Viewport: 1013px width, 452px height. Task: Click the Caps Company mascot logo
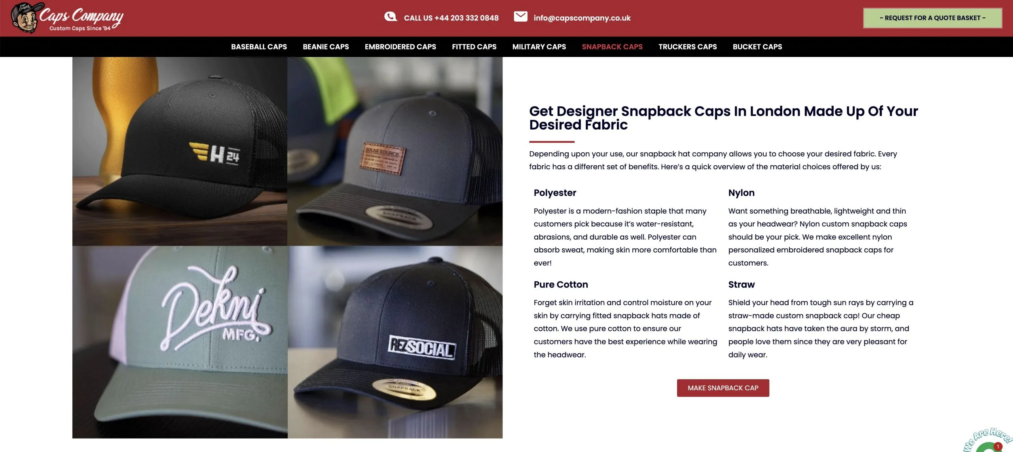click(26, 18)
